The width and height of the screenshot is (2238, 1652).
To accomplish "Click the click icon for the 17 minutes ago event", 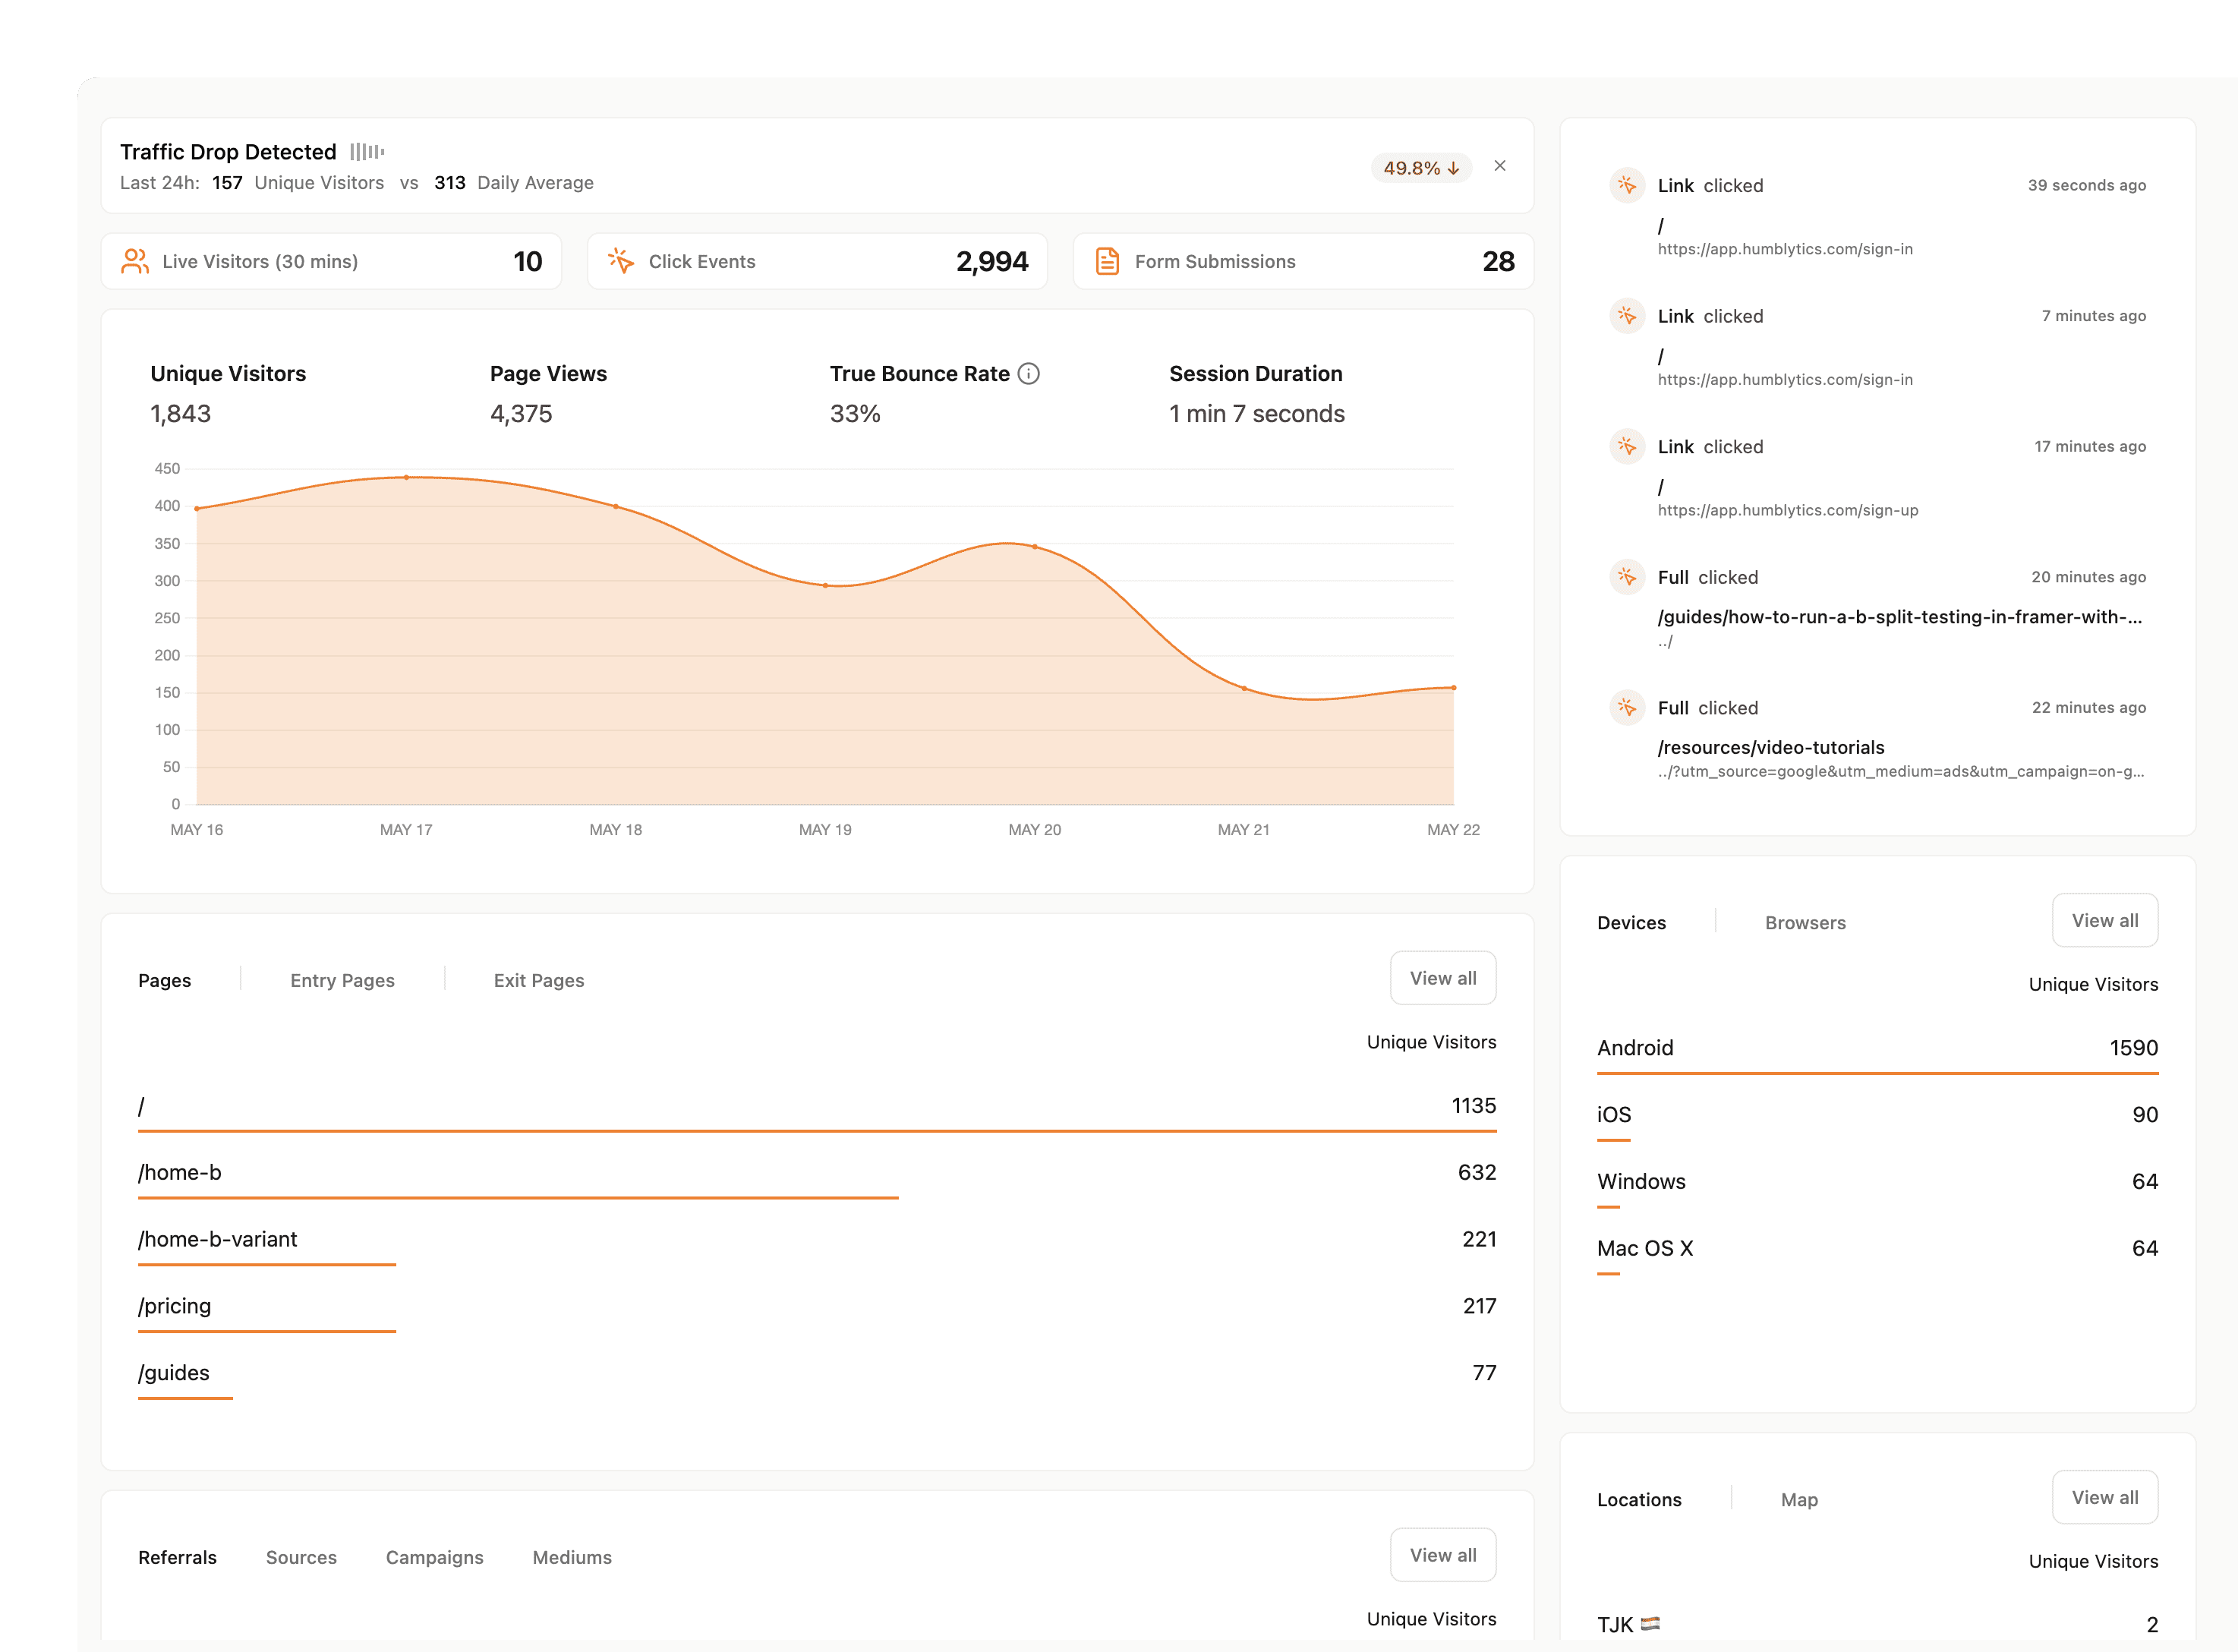I will tap(1627, 446).
